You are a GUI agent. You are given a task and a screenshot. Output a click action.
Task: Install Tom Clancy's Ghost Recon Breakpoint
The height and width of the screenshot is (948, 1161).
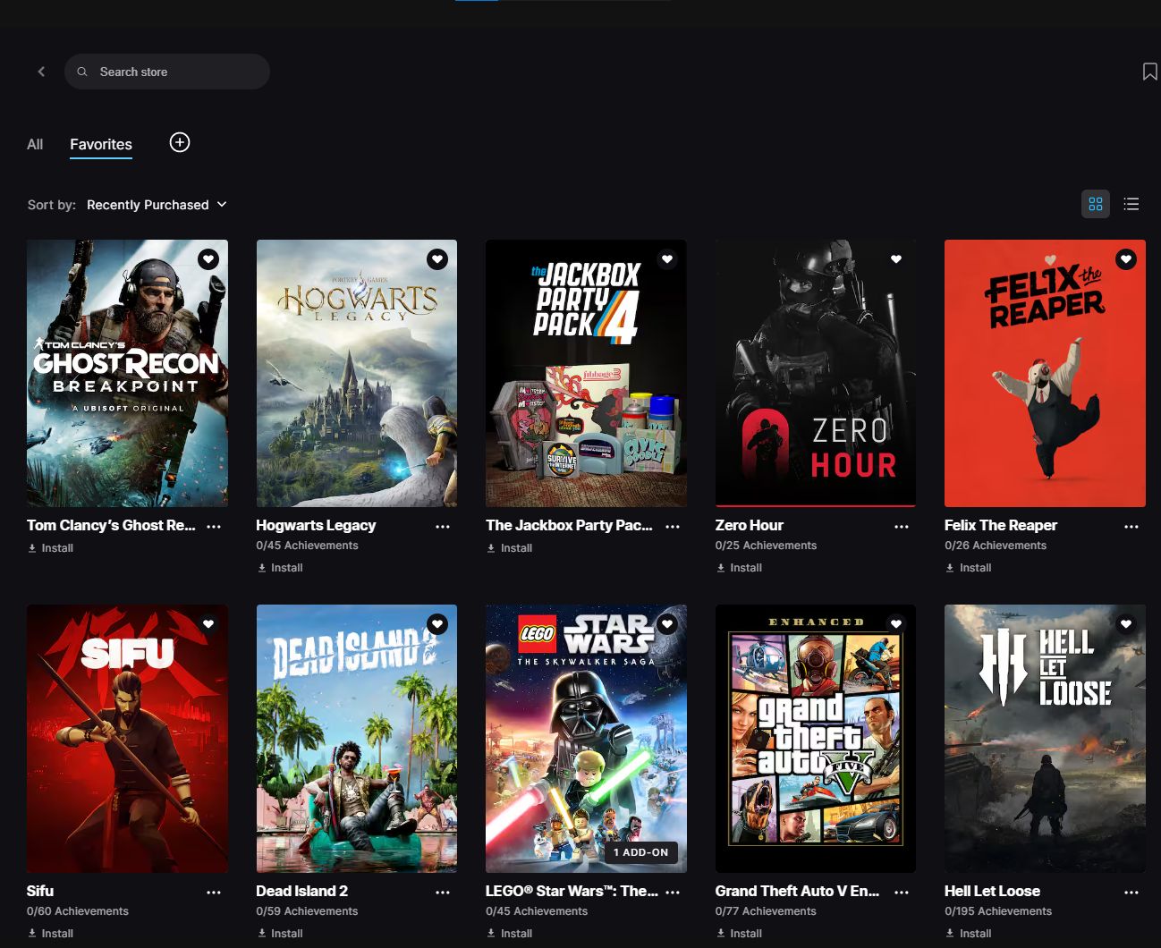51,548
